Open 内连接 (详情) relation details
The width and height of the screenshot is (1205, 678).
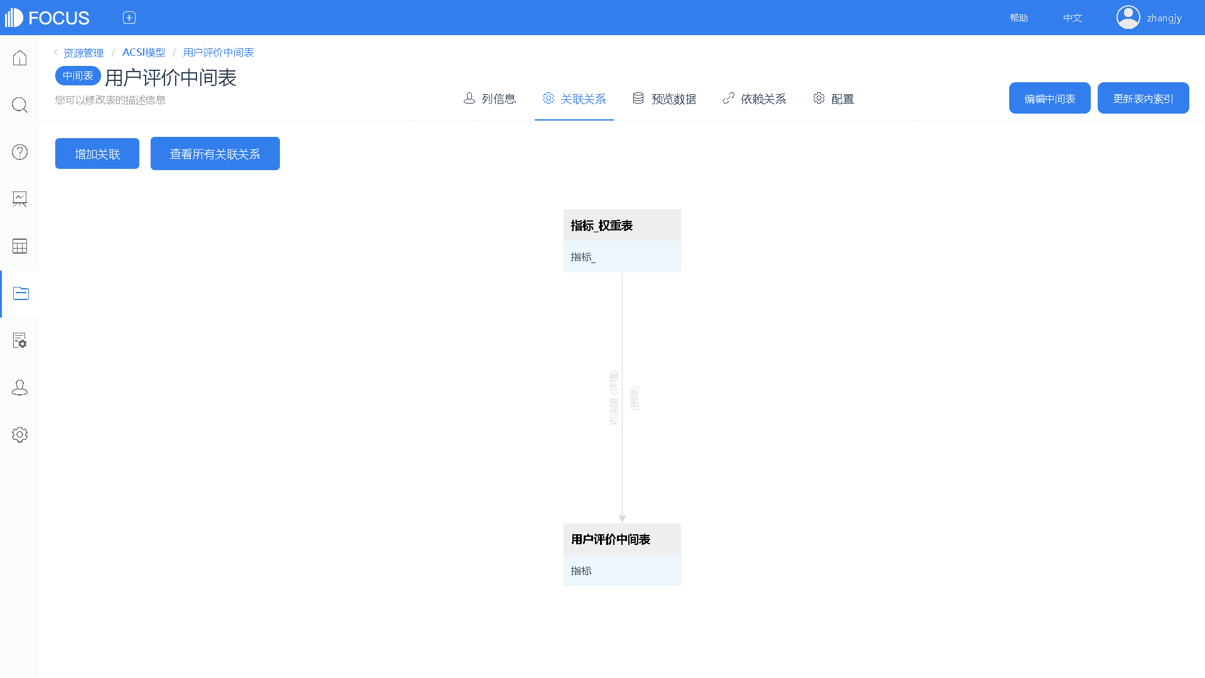click(x=614, y=397)
